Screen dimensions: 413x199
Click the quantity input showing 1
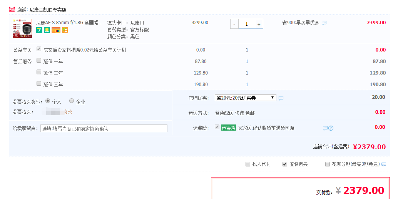click(x=247, y=24)
